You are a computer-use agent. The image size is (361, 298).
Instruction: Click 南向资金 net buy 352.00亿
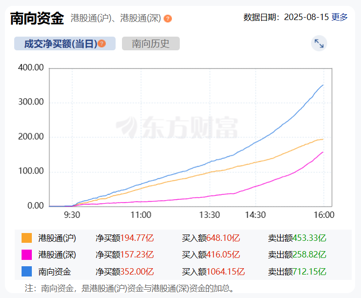tap(137, 272)
